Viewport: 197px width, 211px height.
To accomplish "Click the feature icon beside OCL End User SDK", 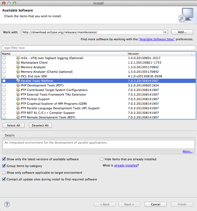I will 18,76.
